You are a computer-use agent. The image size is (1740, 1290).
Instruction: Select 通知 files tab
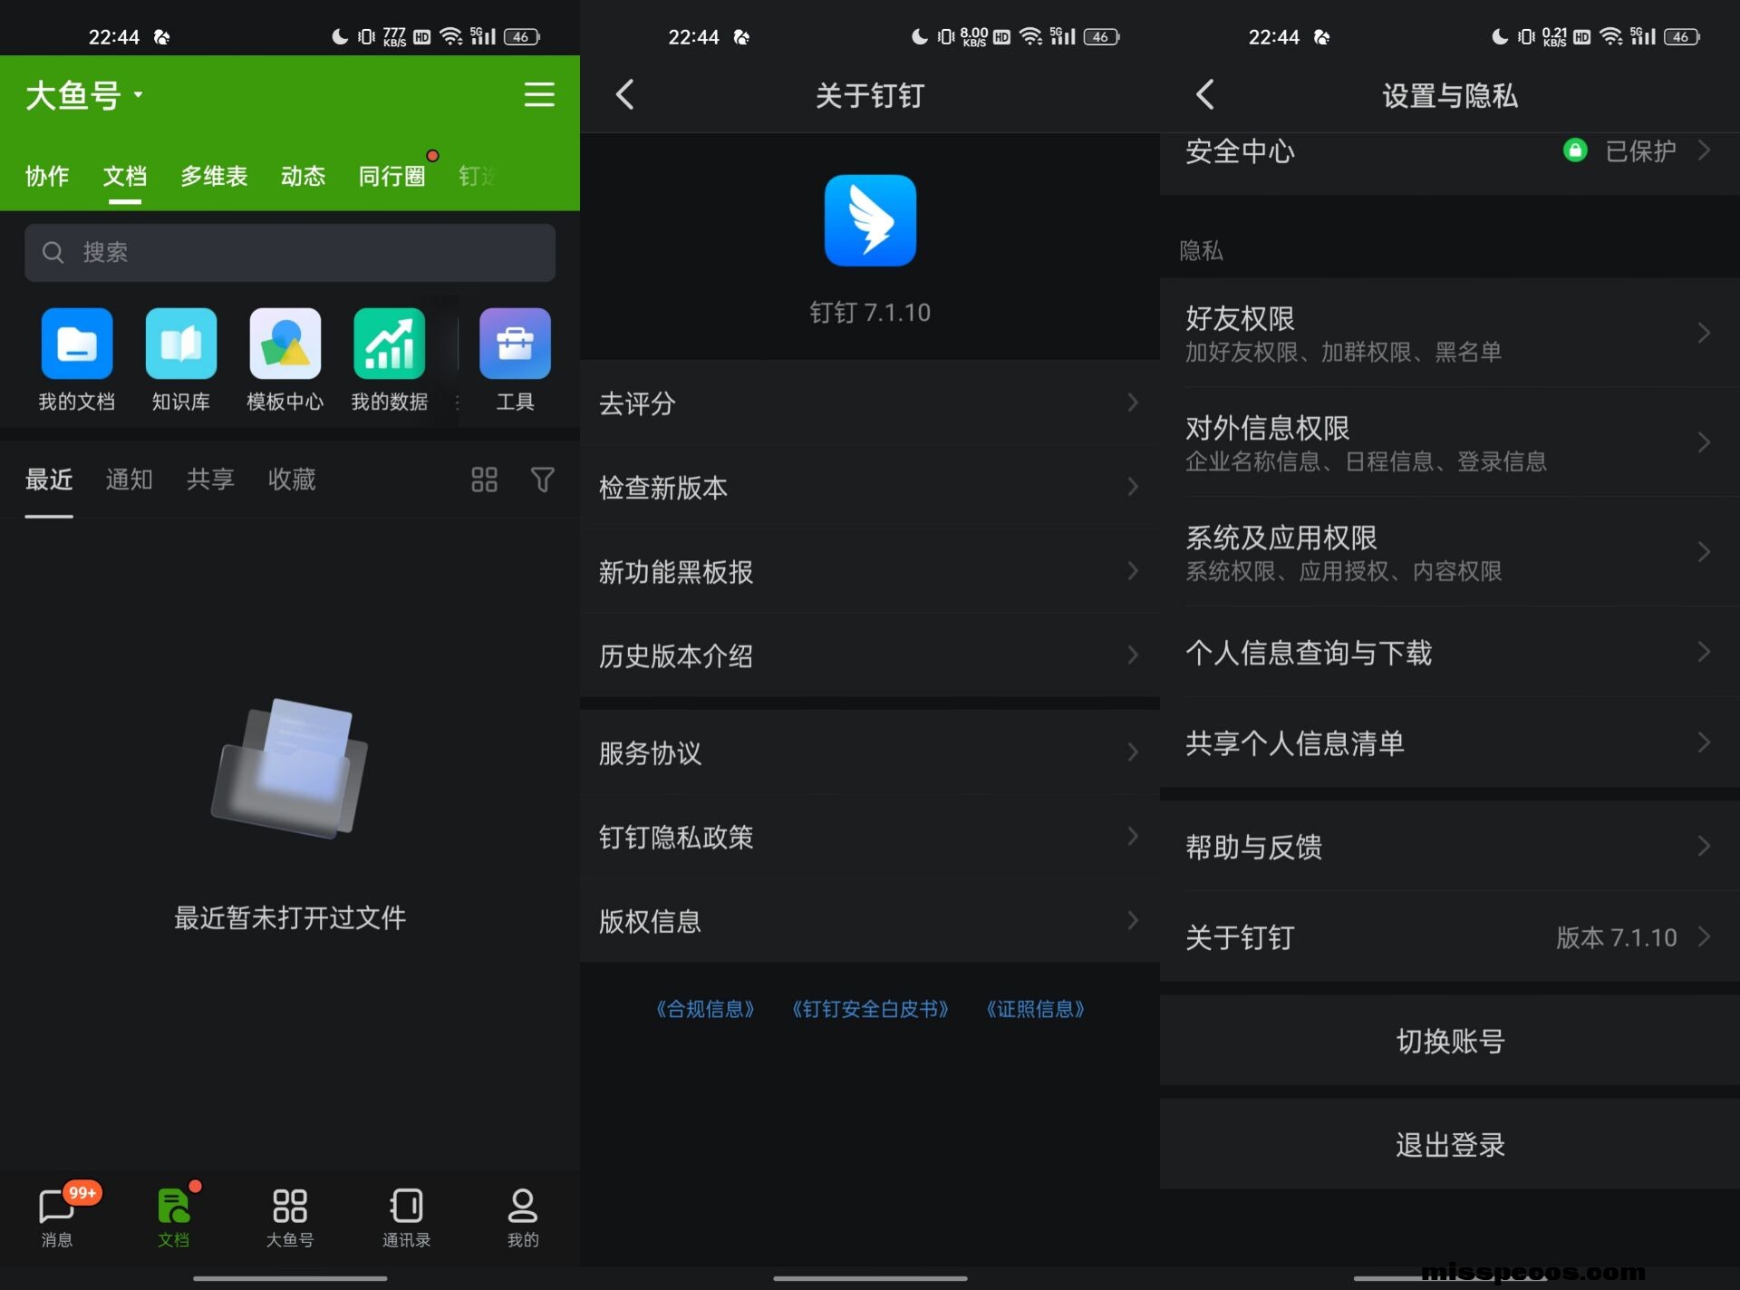pos(130,480)
